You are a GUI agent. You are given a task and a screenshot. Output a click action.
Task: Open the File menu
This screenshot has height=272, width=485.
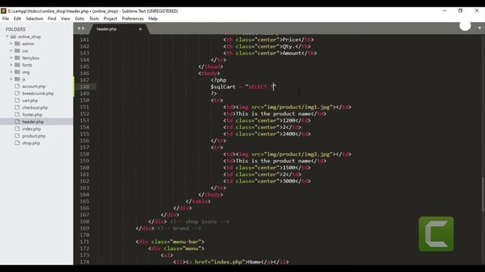(5, 18)
